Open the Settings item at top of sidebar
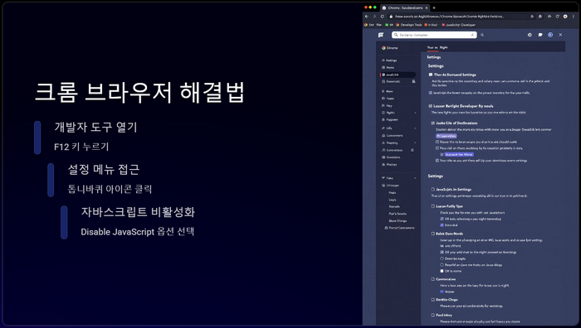581x328 pixels. click(x=389, y=60)
